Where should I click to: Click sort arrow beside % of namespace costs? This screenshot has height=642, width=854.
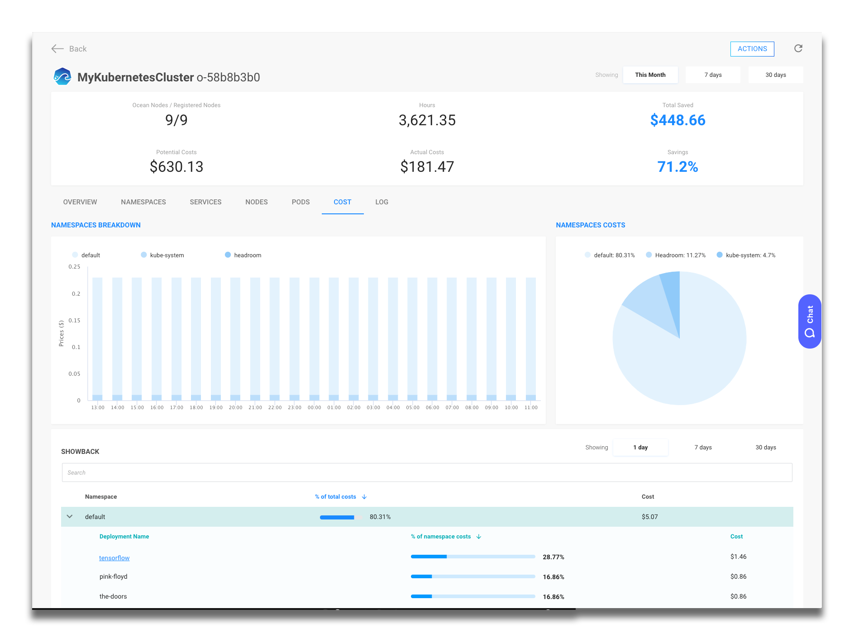[x=479, y=537]
